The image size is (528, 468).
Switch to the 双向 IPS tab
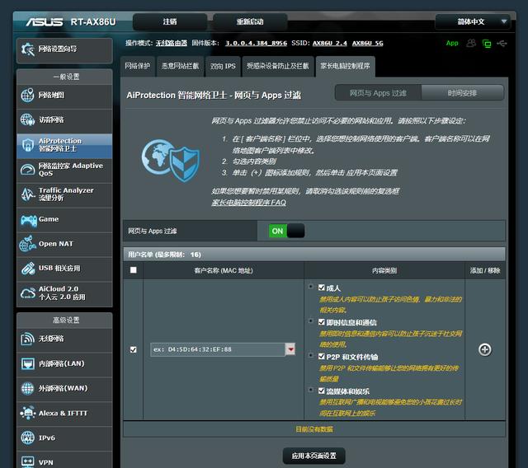(x=223, y=66)
